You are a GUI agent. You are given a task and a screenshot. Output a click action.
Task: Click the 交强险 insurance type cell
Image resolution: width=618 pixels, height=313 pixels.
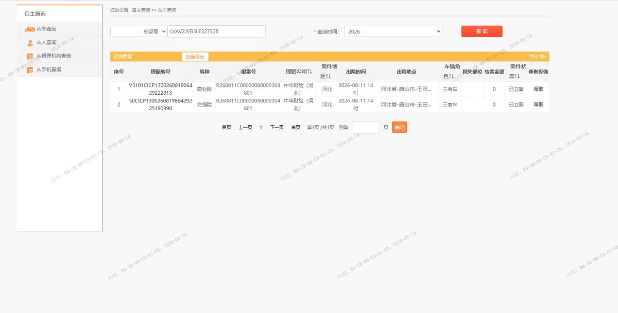point(204,105)
